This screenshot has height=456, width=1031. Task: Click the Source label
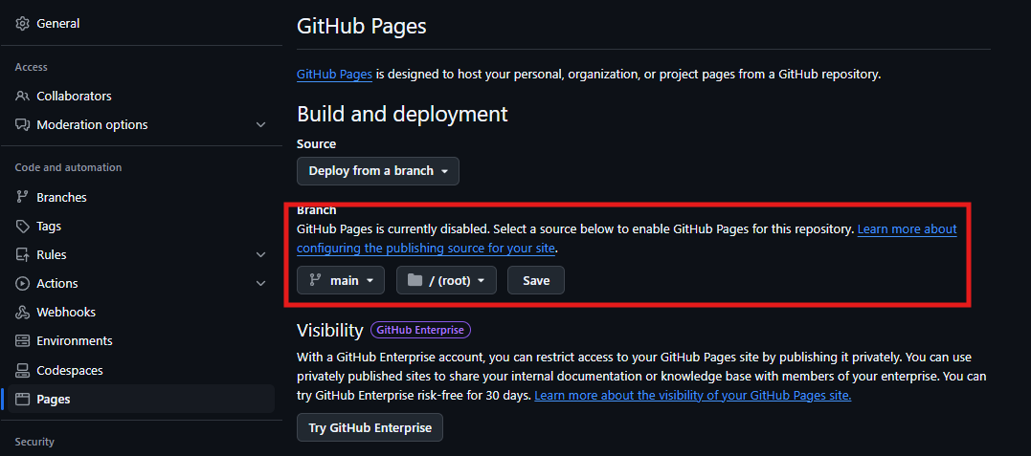[x=316, y=143]
